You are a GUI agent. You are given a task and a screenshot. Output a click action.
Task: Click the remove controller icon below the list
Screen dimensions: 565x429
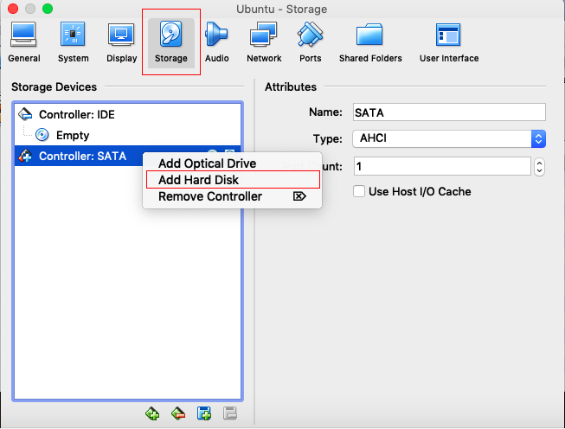tap(178, 413)
